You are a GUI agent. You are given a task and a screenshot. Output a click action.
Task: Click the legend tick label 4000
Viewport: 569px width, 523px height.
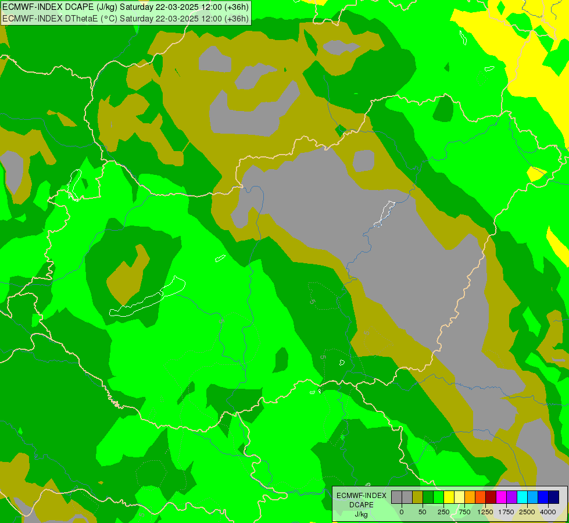click(548, 512)
